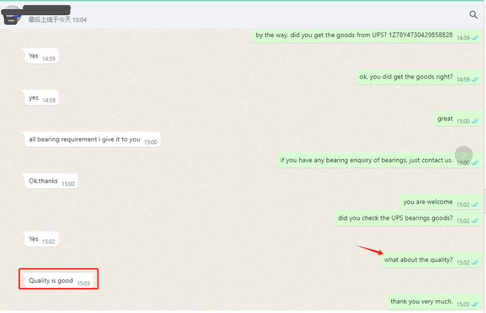Click the UPS tracking number message
The height and width of the screenshot is (313, 486).
click(354, 35)
